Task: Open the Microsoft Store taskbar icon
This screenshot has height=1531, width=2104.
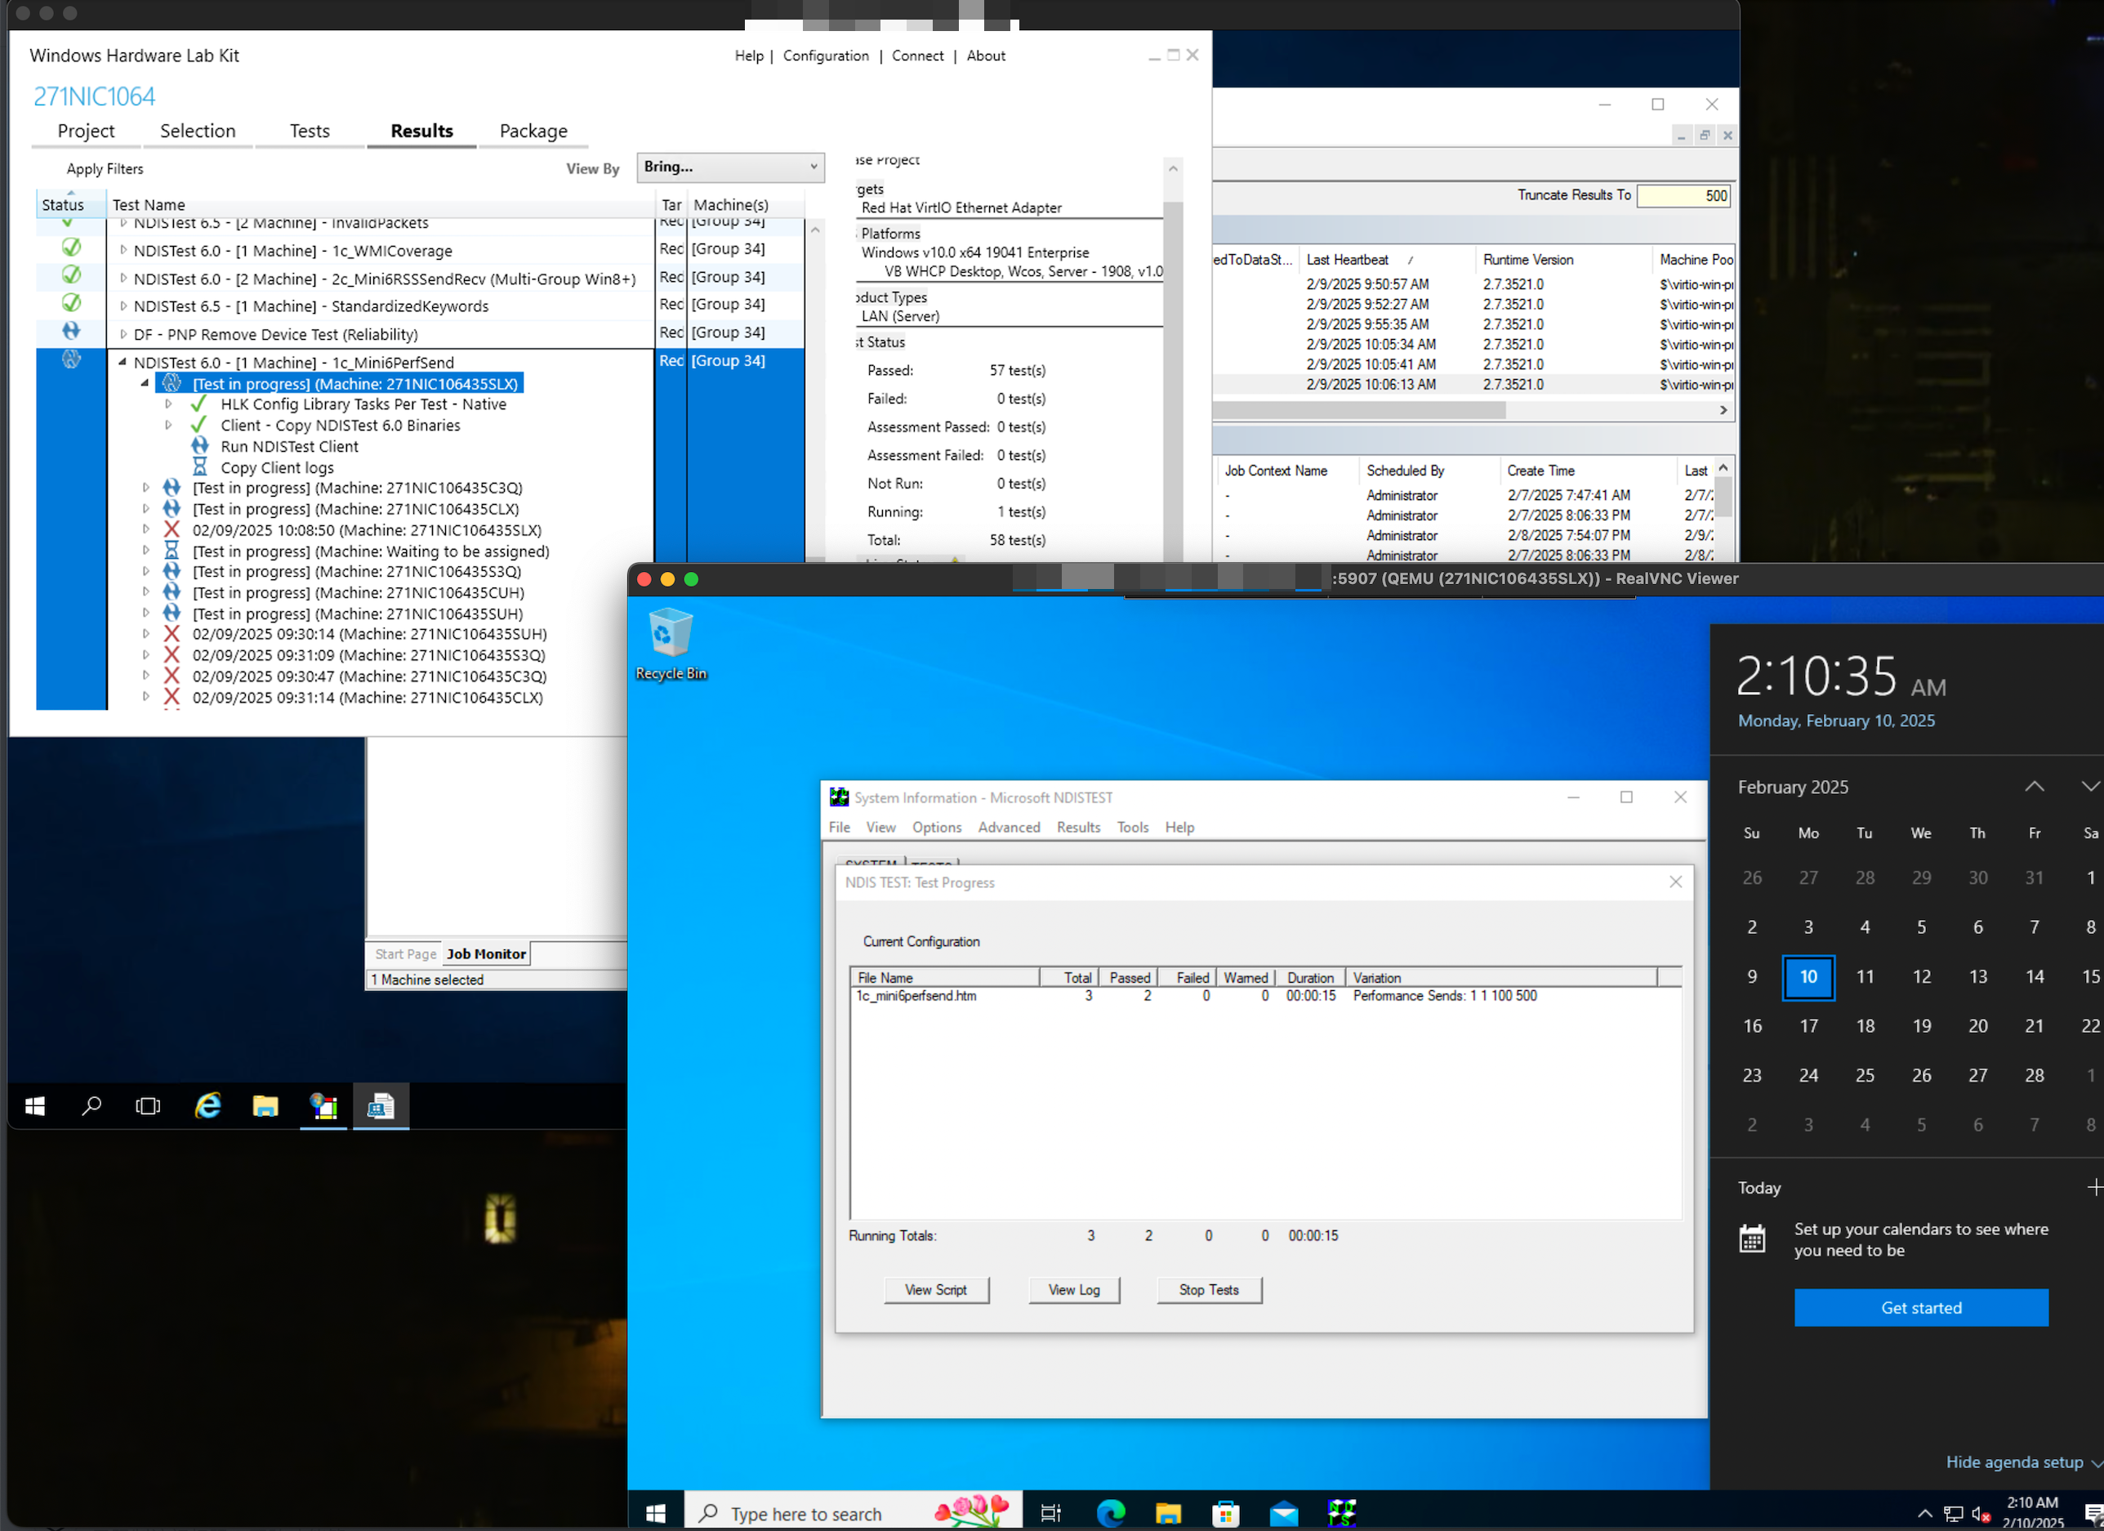Action: coord(1225,1513)
